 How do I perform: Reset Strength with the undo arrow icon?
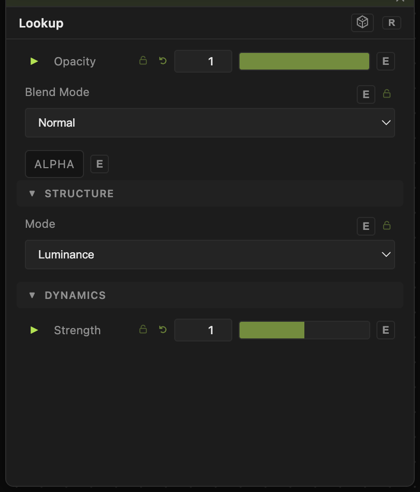pyautogui.click(x=163, y=330)
